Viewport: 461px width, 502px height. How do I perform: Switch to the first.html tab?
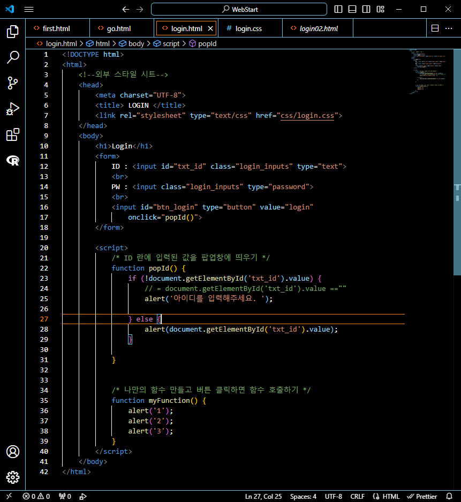tap(57, 28)
